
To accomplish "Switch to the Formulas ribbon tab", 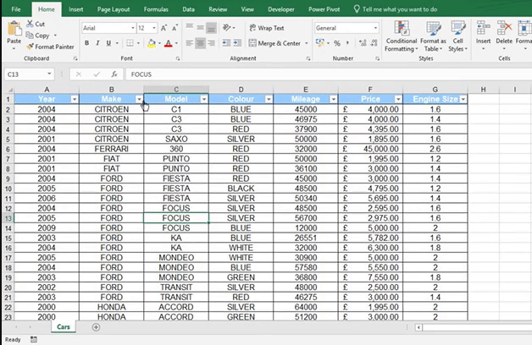I will (155, 8).
